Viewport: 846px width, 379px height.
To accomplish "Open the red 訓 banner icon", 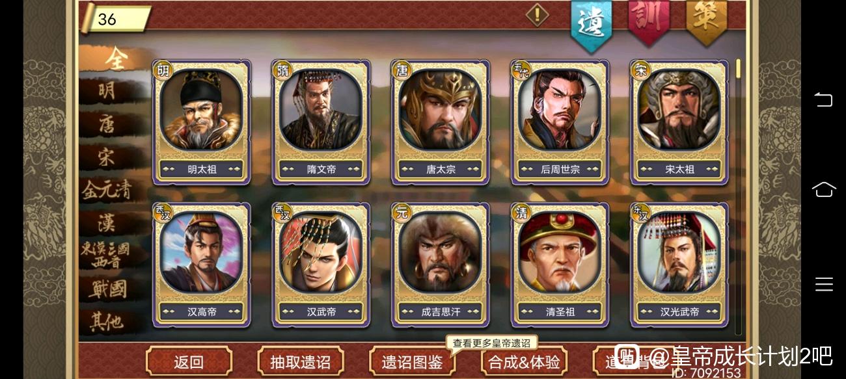I will [x=649, y=21].
